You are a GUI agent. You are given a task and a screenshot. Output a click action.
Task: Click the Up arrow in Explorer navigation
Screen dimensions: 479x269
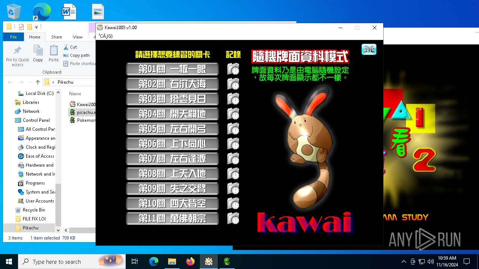tap(38, 82)
